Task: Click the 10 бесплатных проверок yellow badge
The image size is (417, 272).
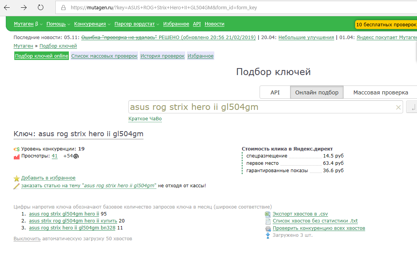Action: click(x=386, y=24)
